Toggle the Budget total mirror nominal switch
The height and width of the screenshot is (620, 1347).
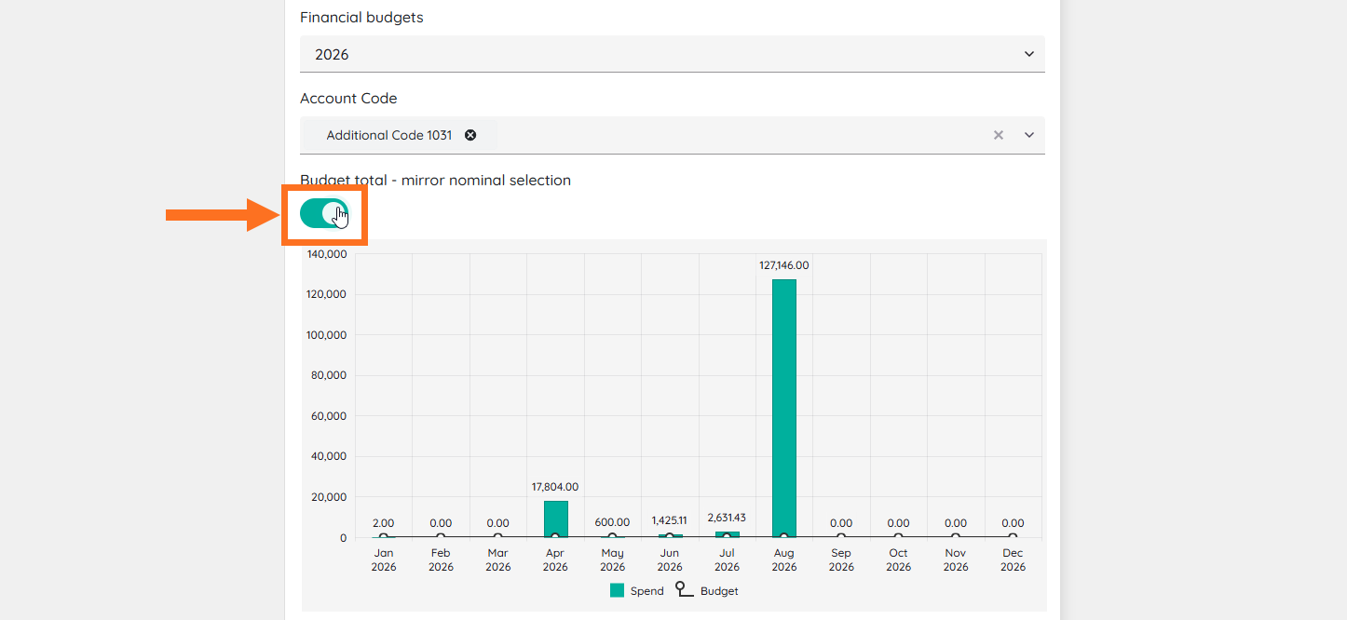tap(324, 214)
